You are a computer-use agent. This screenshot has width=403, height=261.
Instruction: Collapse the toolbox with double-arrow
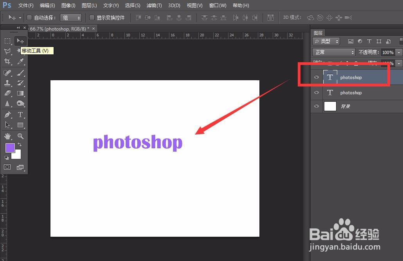pyautogui.click(x=18, y=28)
